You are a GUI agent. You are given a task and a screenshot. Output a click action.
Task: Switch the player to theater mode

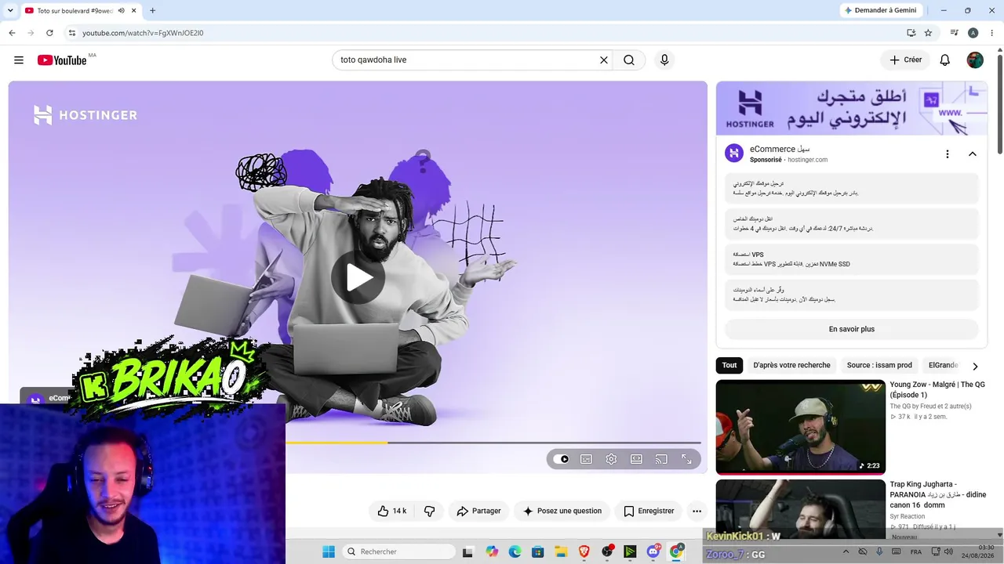pyautogui.click(x=636, y=459)
